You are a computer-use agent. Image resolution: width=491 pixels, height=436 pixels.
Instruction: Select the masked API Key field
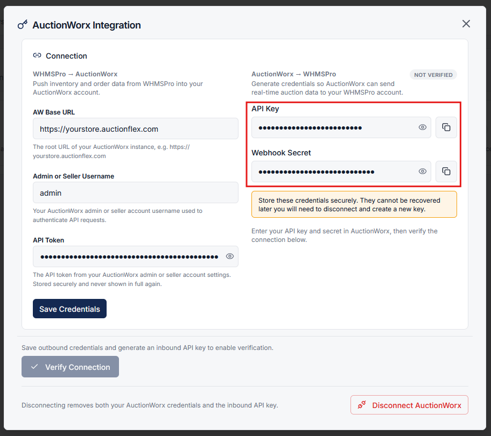tap(341, 127)
